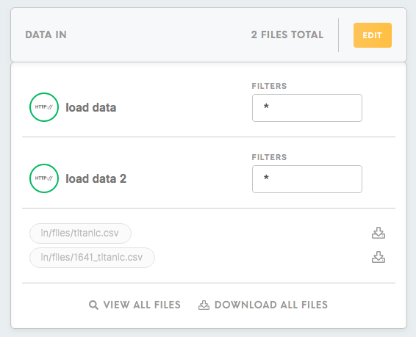Click the load data 2 source name
This screenshot has height=337, width=416.
pyautogui.click(x=96, y=179)
